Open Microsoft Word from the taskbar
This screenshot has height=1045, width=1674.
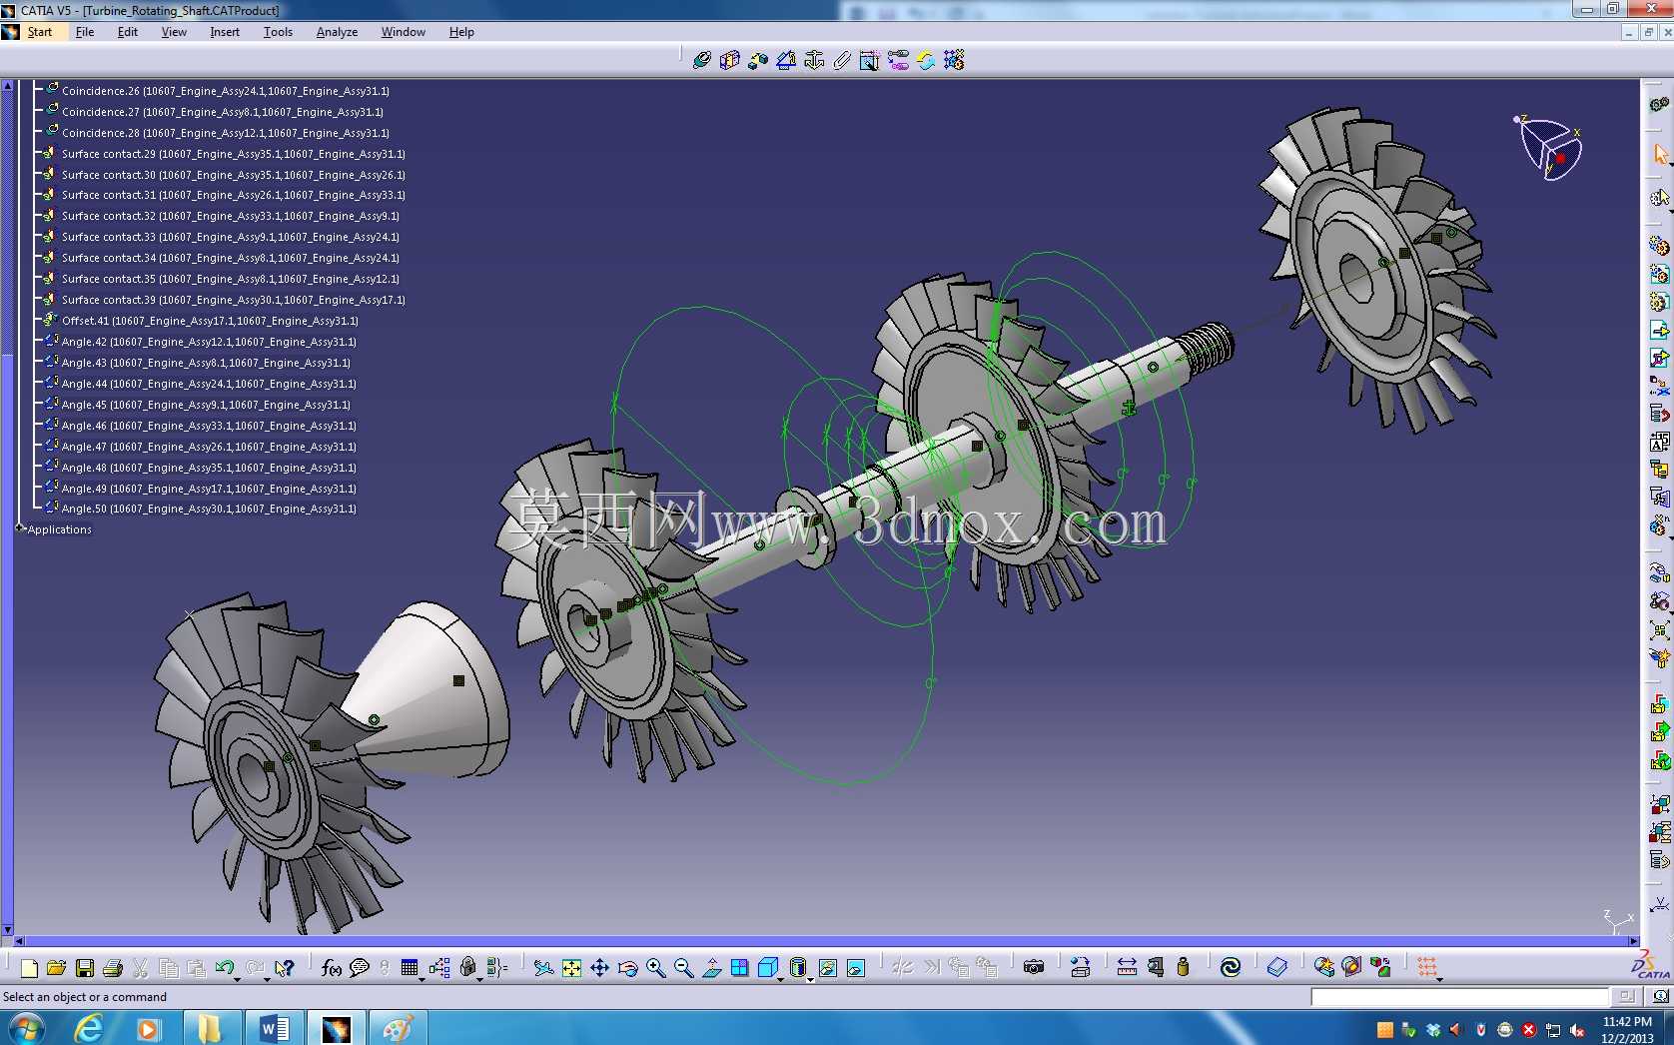coord(274,1028)
